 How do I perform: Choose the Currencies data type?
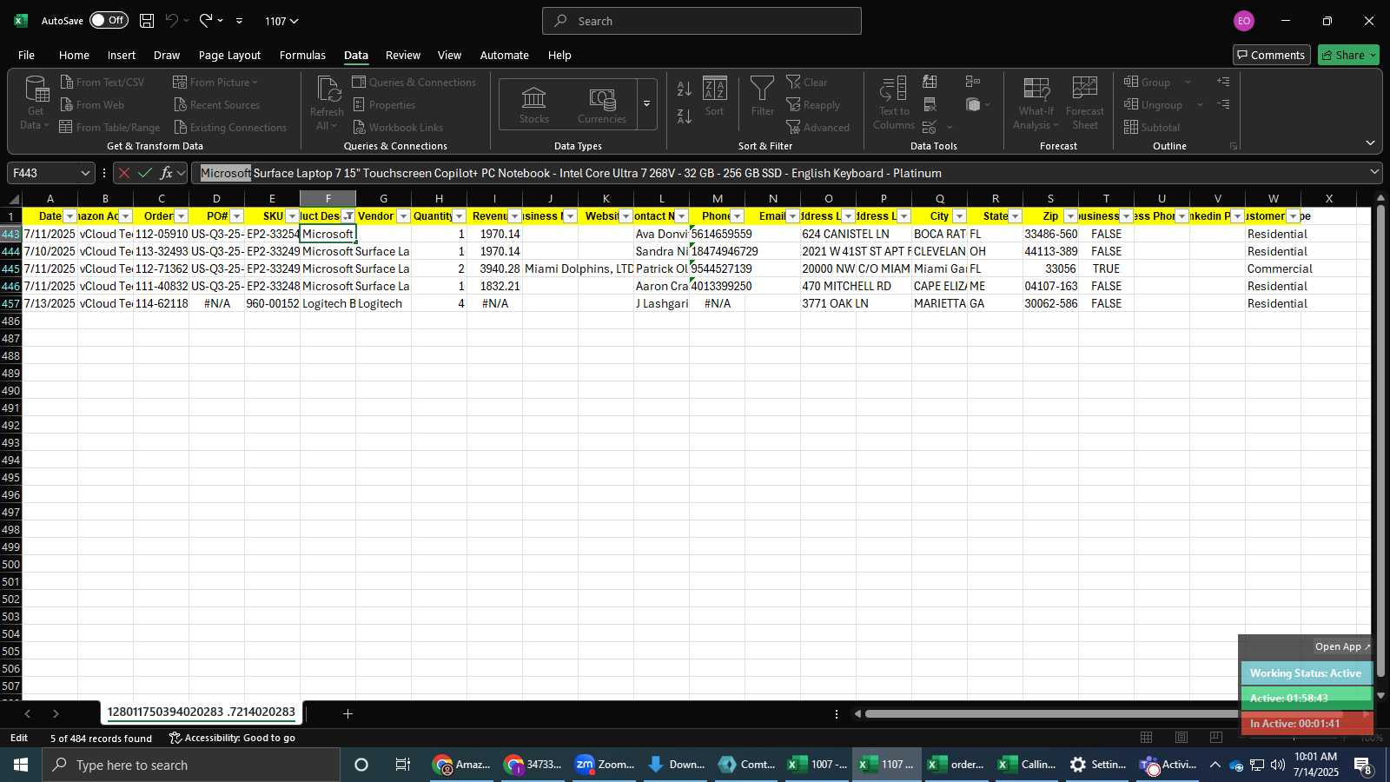[602, 105]
